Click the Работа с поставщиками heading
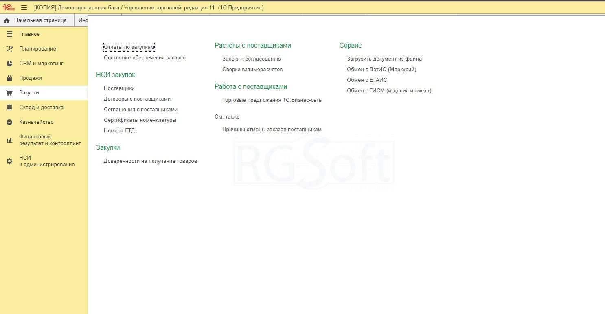Image resolution: width=605 pixels, height=314 pixels. (251, 87)
